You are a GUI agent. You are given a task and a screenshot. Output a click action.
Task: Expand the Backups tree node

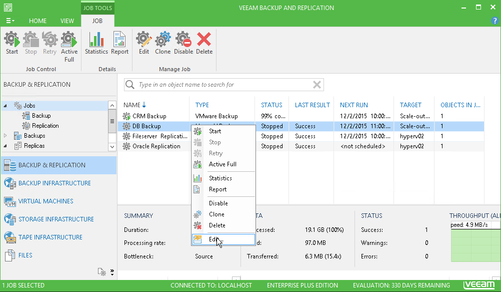pos(5,136)
